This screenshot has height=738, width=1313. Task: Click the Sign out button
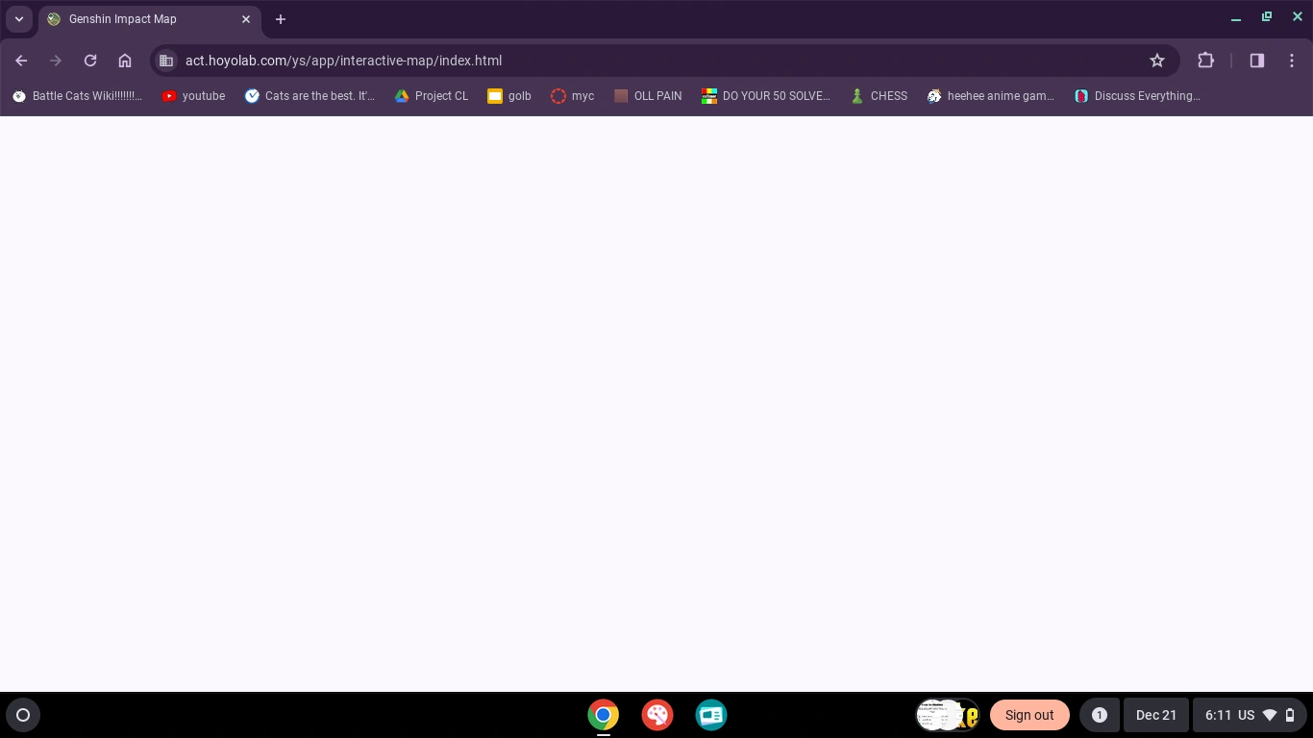click(1029, 715)
